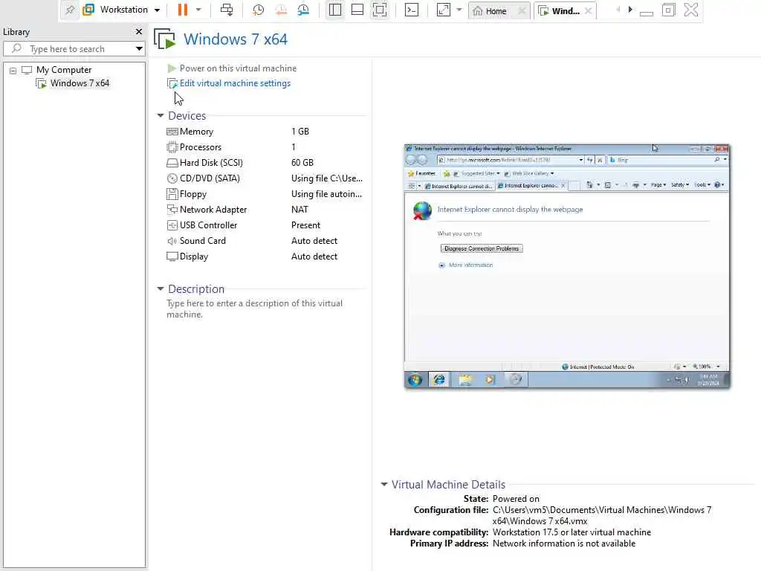Click the description text field
Screen dimensions: 761x571
pos(254,309)
